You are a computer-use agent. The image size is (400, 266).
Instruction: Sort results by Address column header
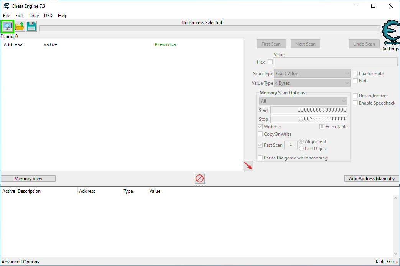(x=21, y=44)
